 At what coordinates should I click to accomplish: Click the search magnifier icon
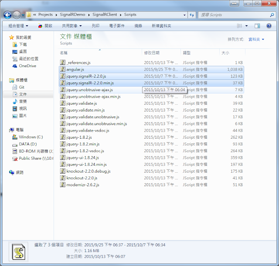pyautogui.click(x=272, y=15)
